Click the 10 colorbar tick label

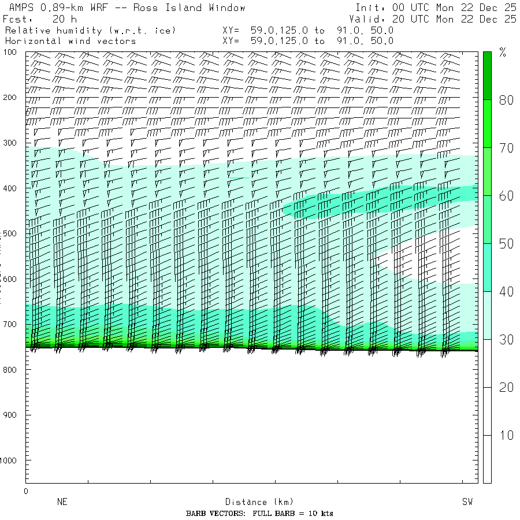(x=506, y=435)
